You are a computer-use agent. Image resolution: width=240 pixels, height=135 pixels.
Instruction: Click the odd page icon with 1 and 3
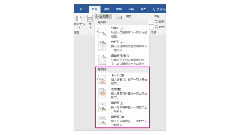tap(102, 121)
